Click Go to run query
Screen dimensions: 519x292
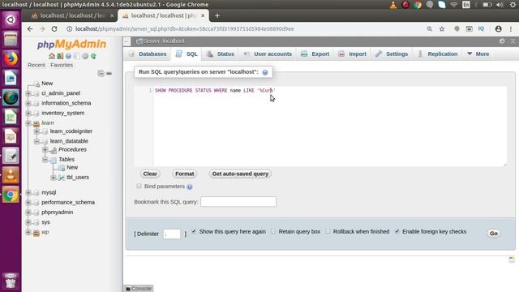(494, 234)
